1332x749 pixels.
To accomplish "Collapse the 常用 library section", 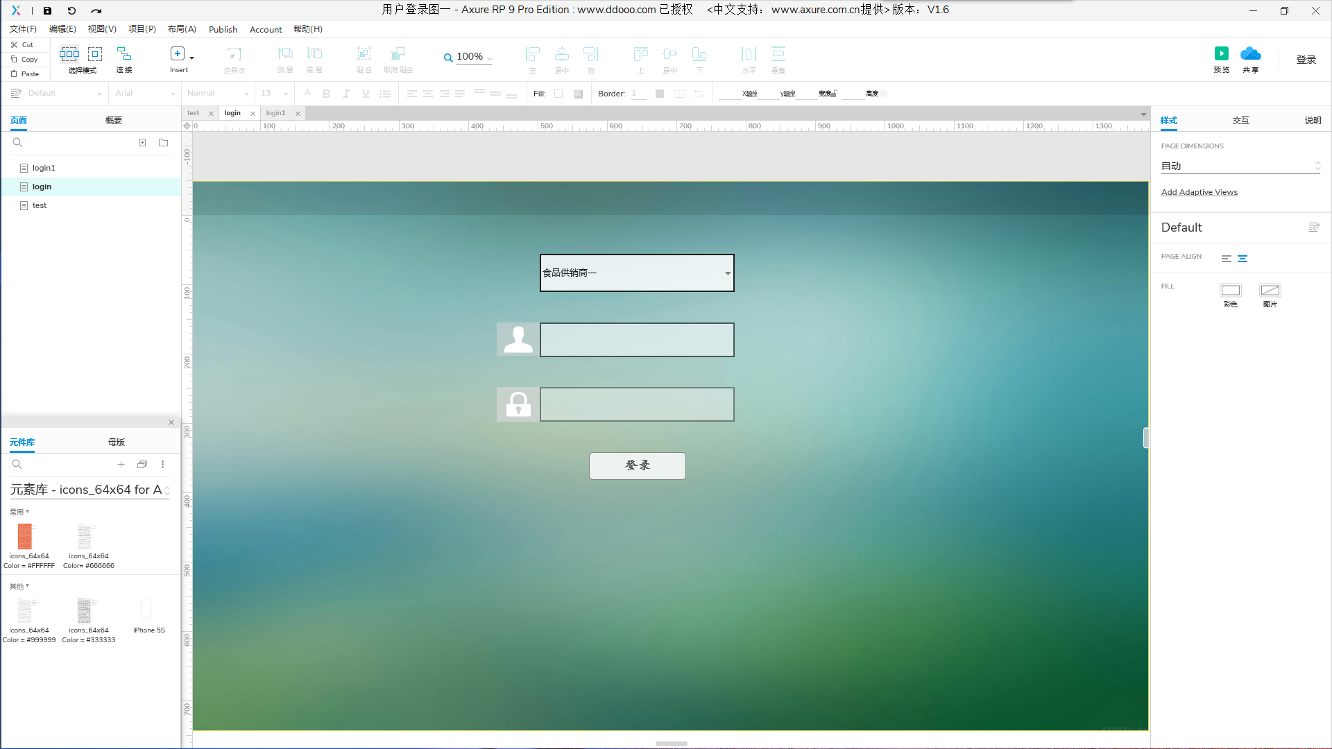I will [19, 512].
